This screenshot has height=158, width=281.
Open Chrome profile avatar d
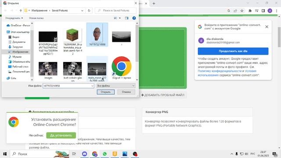coord(270,11)
